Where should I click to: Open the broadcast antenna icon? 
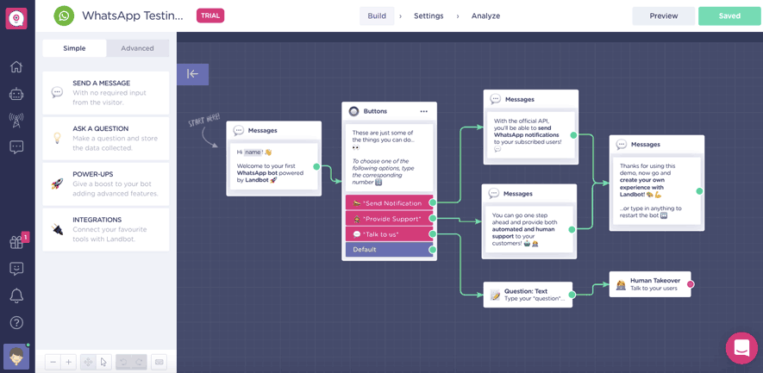point(16,120)
